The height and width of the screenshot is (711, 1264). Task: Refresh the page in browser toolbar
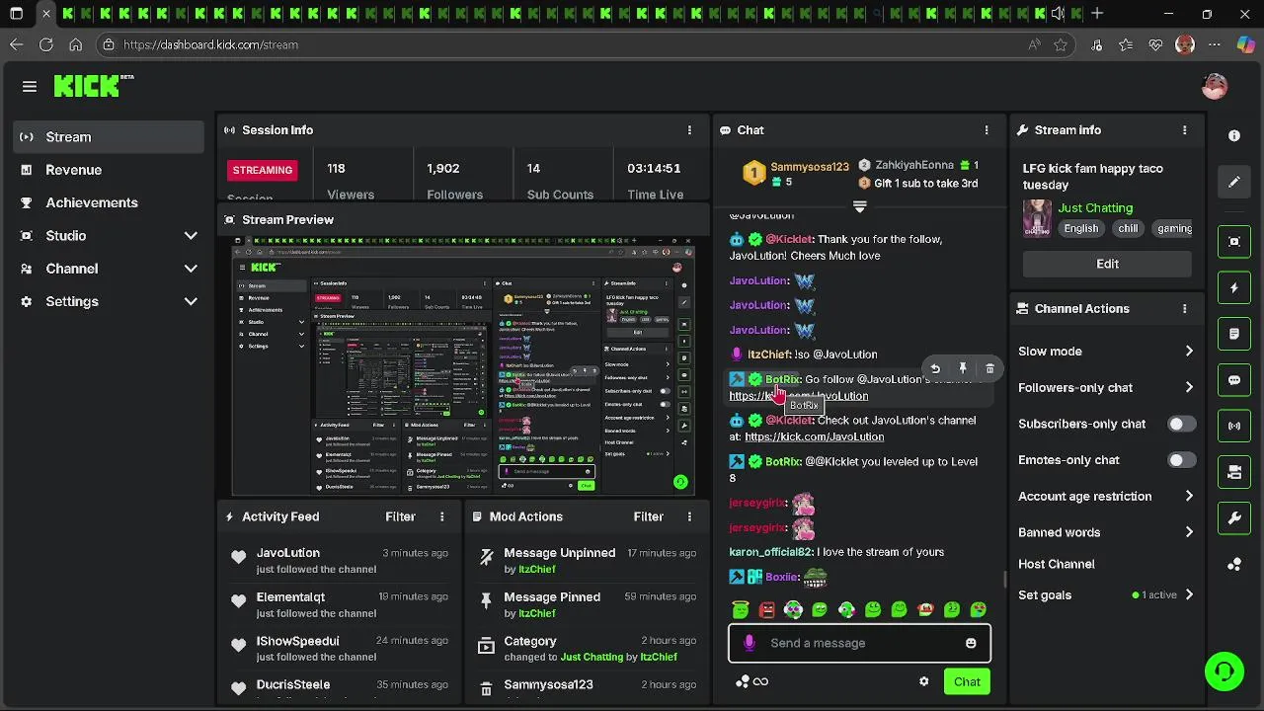tap(45, 44)
